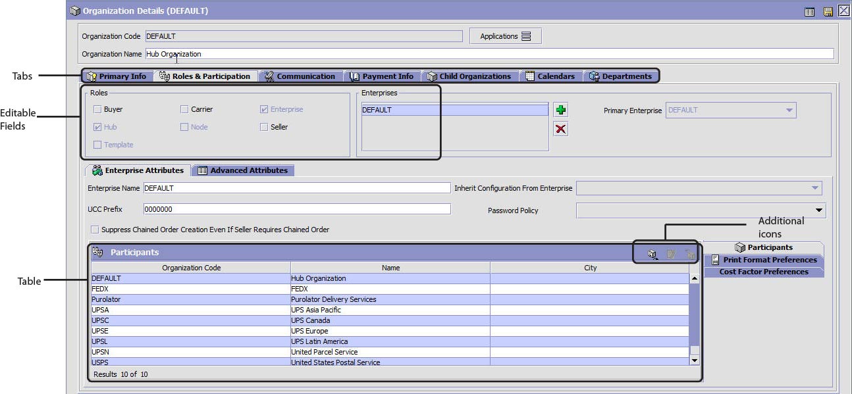Viewport: 852px width, 394px height.
Task: Click the participants scrollbar up arrow
Action: [x=694, y=278]
